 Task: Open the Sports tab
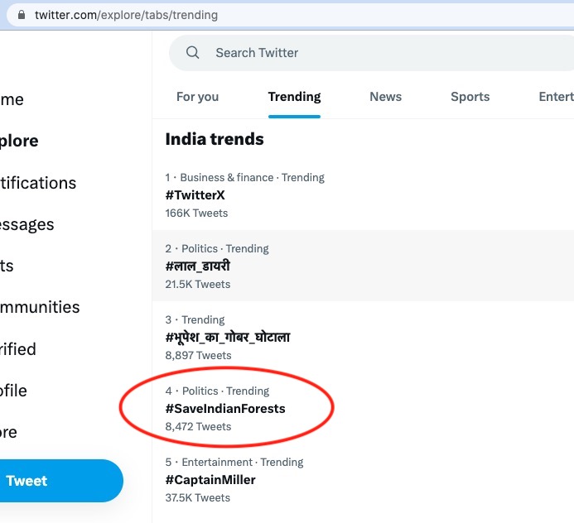tap(470, 97)
